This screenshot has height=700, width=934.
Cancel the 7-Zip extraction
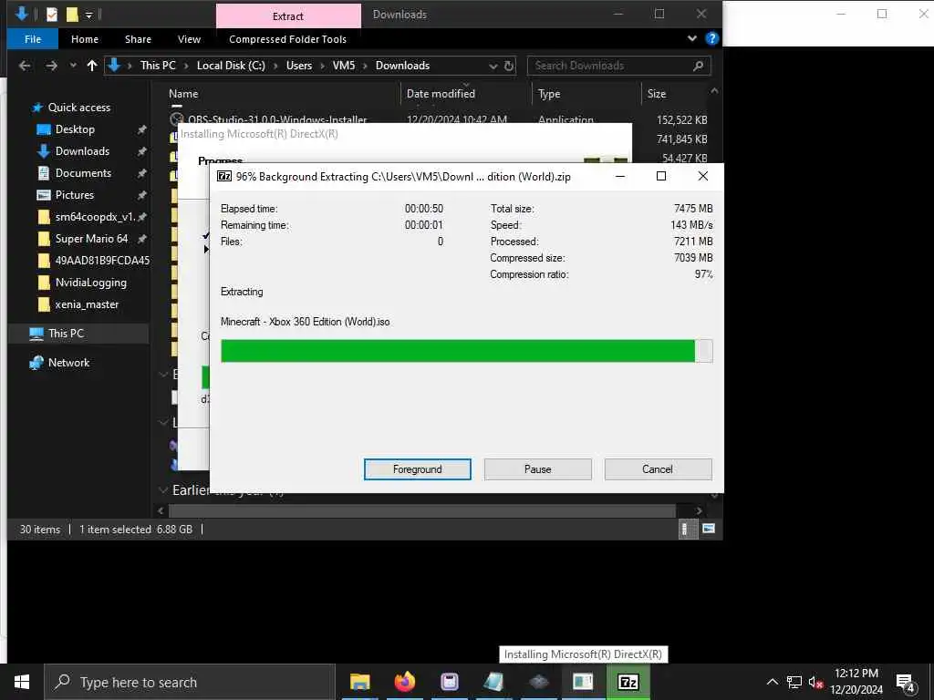pos(658,469)
